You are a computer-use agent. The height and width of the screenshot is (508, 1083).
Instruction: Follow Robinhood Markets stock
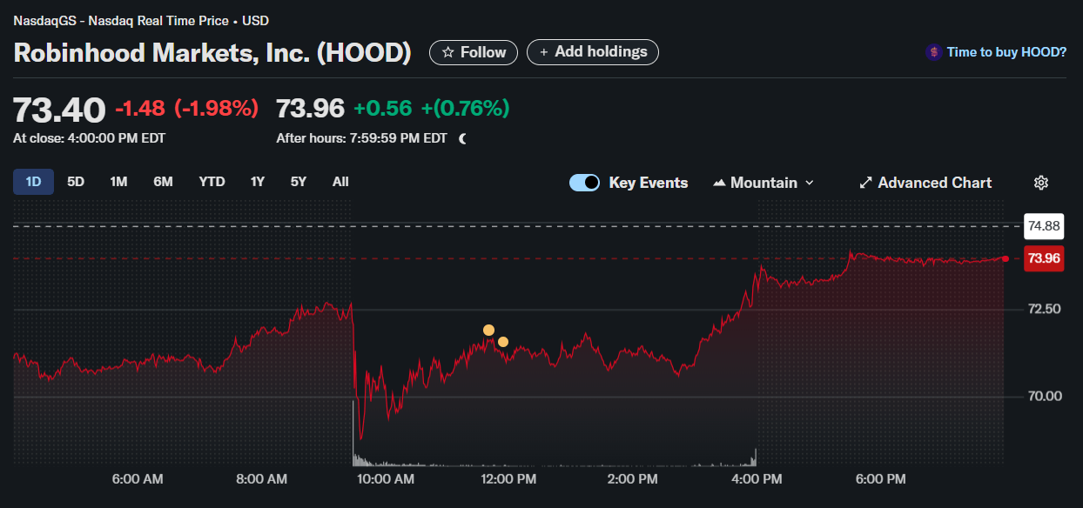[474, 52]
